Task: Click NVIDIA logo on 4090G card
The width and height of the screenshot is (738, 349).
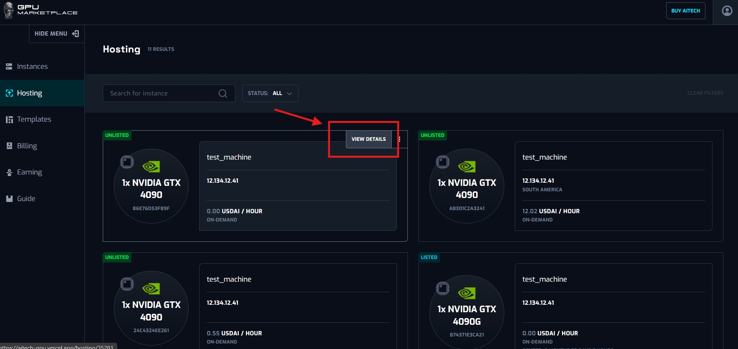Action: [467, 293]
